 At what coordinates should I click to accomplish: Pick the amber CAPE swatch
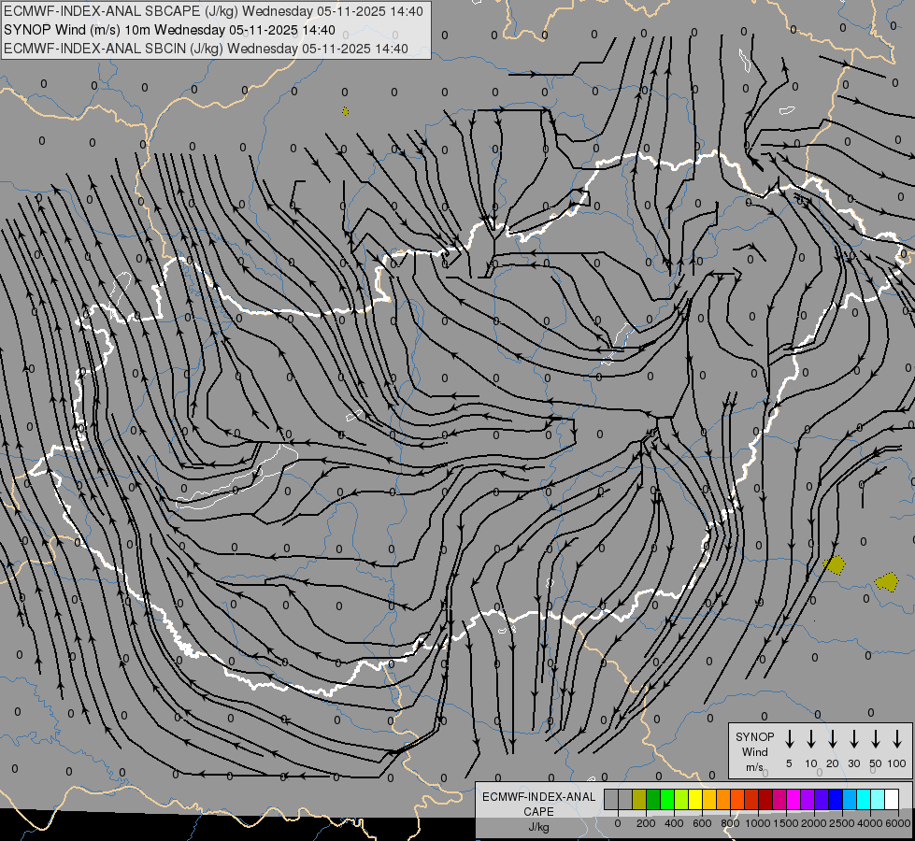pyautogui.click(x=709, y=799)
